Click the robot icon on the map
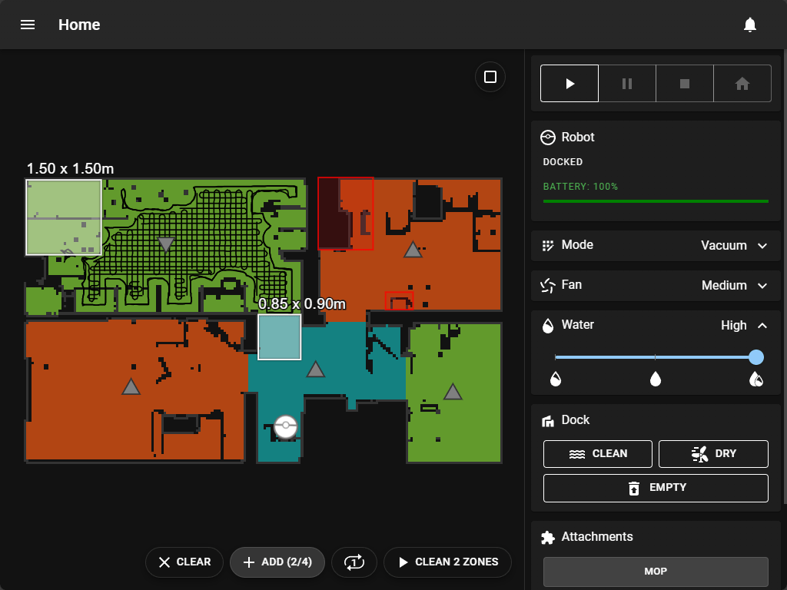This screenshot has height=590, width=787. click(x=285, y=426)
